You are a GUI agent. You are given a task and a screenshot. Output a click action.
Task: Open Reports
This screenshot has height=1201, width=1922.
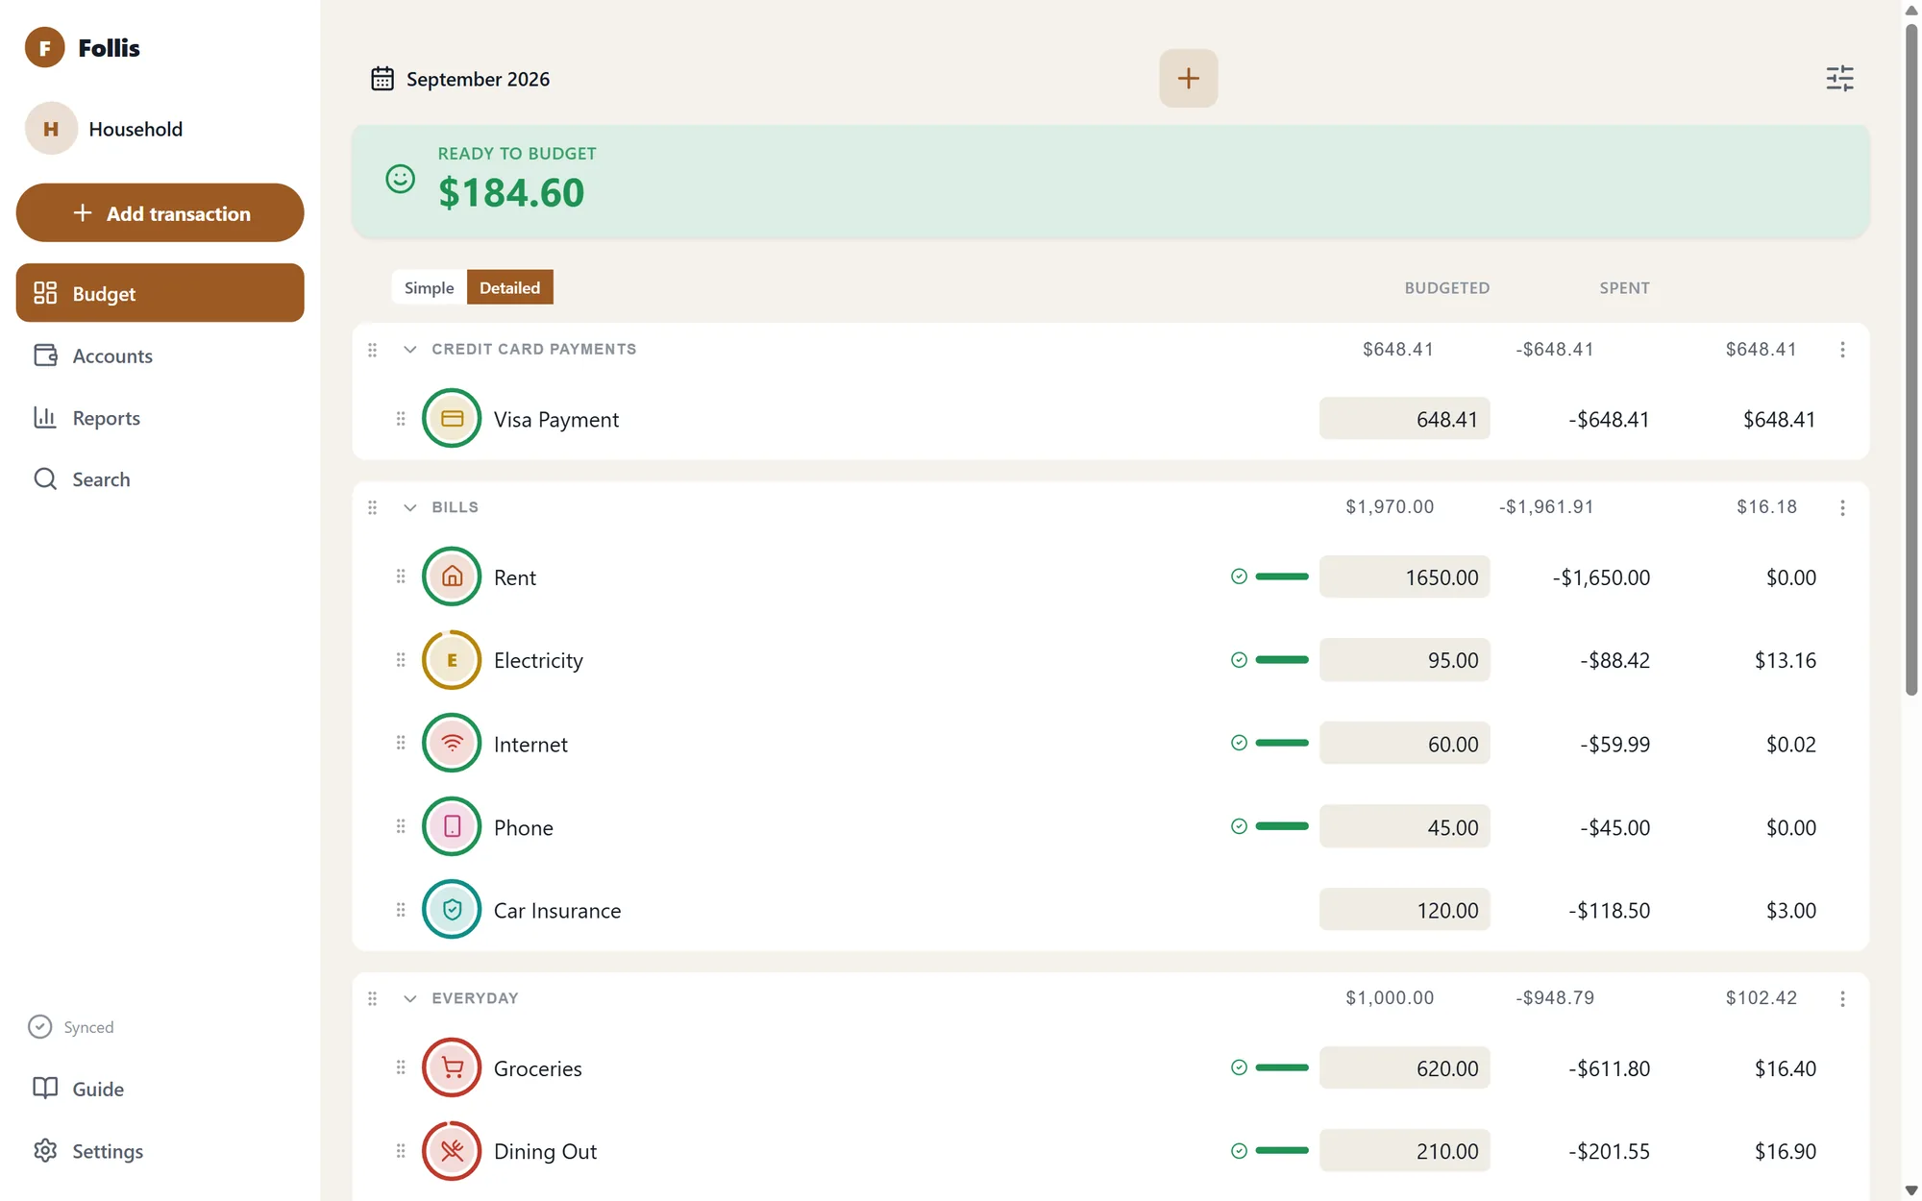[160, 417]
